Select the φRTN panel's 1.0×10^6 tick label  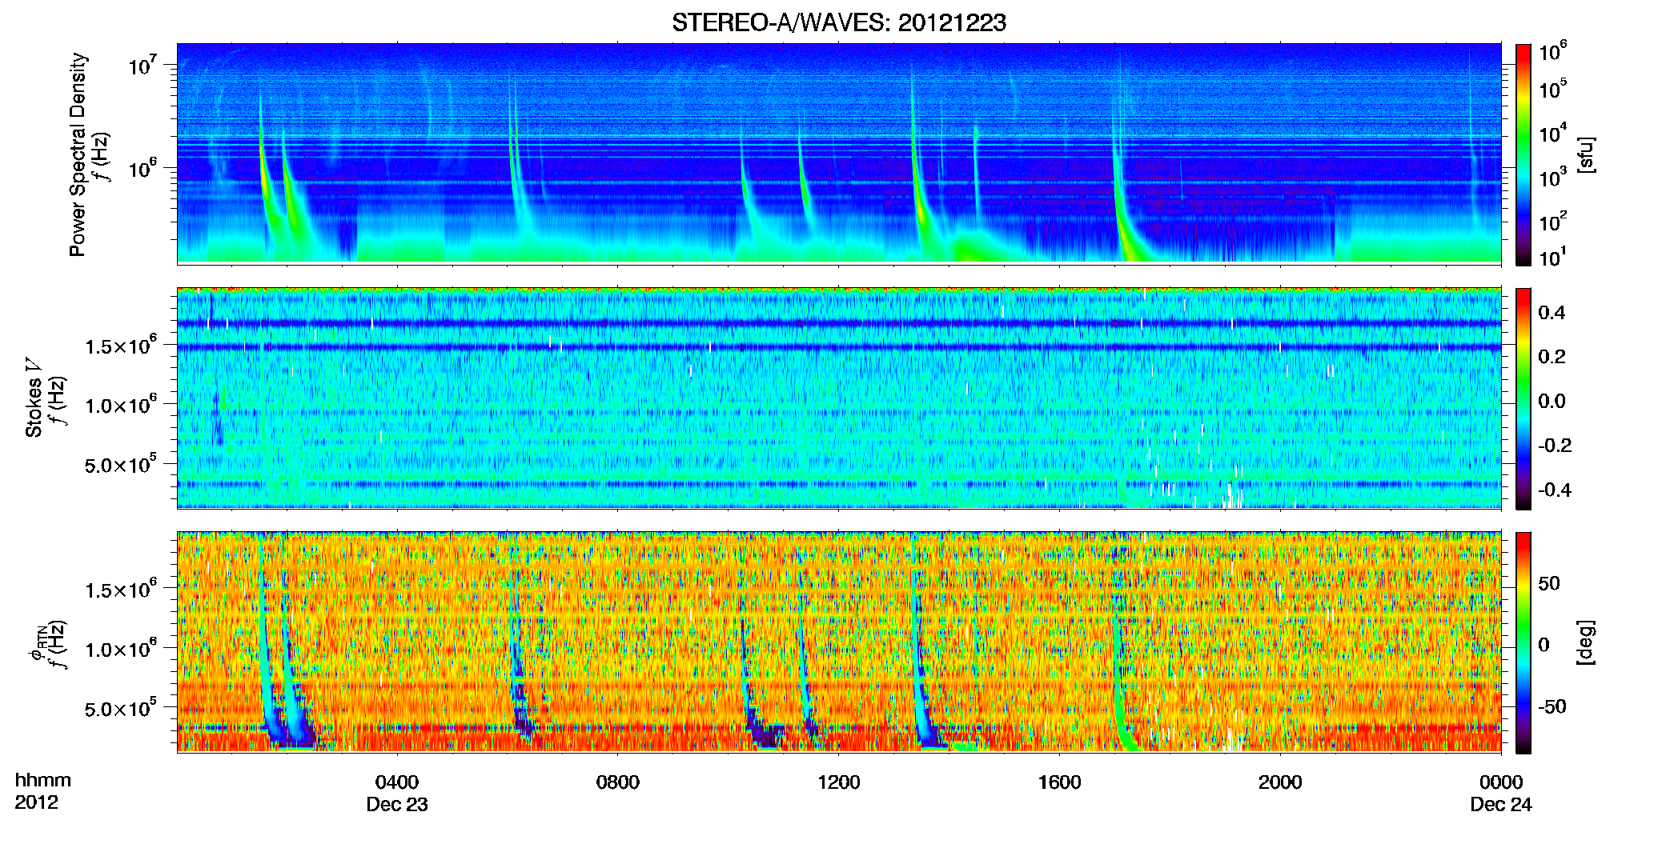121,648
